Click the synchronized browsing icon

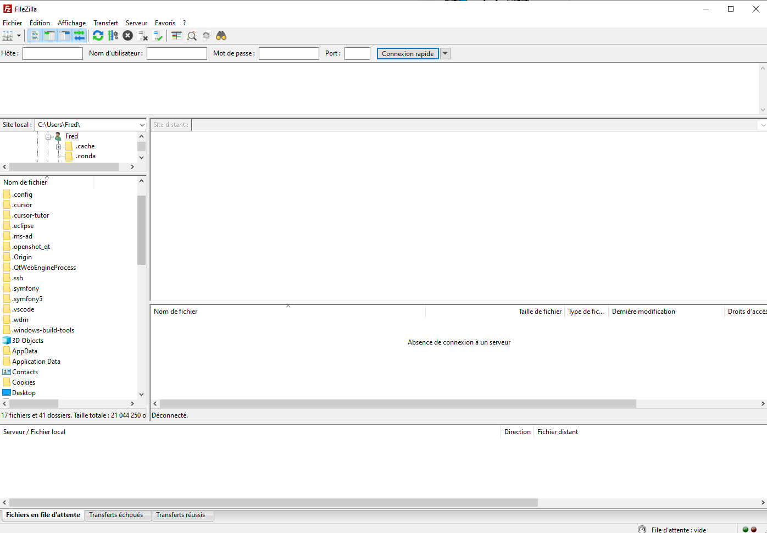click(x=207, y=36)
